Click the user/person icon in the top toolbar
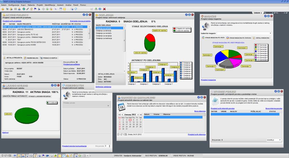This screenshot has height=158, width=289. (x=19, y=9)
